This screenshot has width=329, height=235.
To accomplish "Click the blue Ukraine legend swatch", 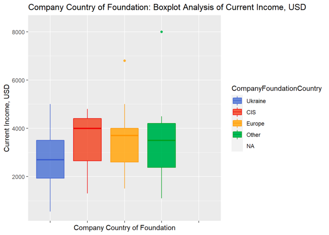I will click(237, 101).
